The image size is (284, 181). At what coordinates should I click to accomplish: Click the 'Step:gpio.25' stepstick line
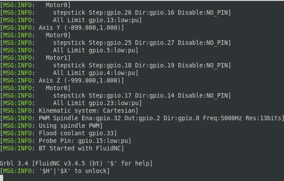(x=115, y=43)
